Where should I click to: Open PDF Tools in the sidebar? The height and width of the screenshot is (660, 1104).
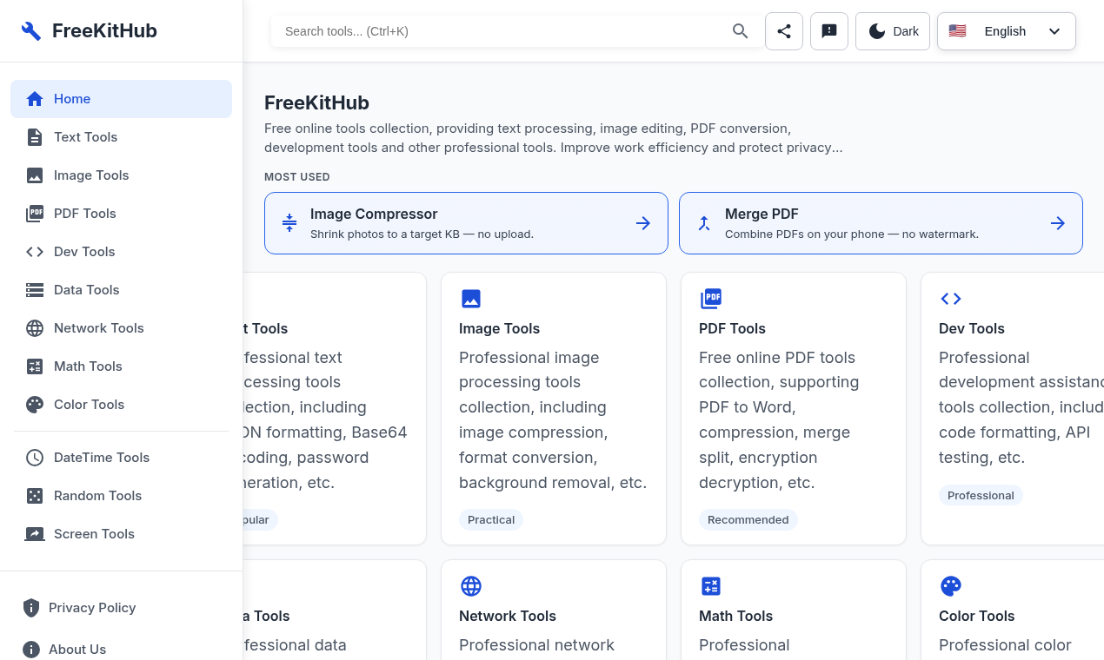click(x=122, y=214)
